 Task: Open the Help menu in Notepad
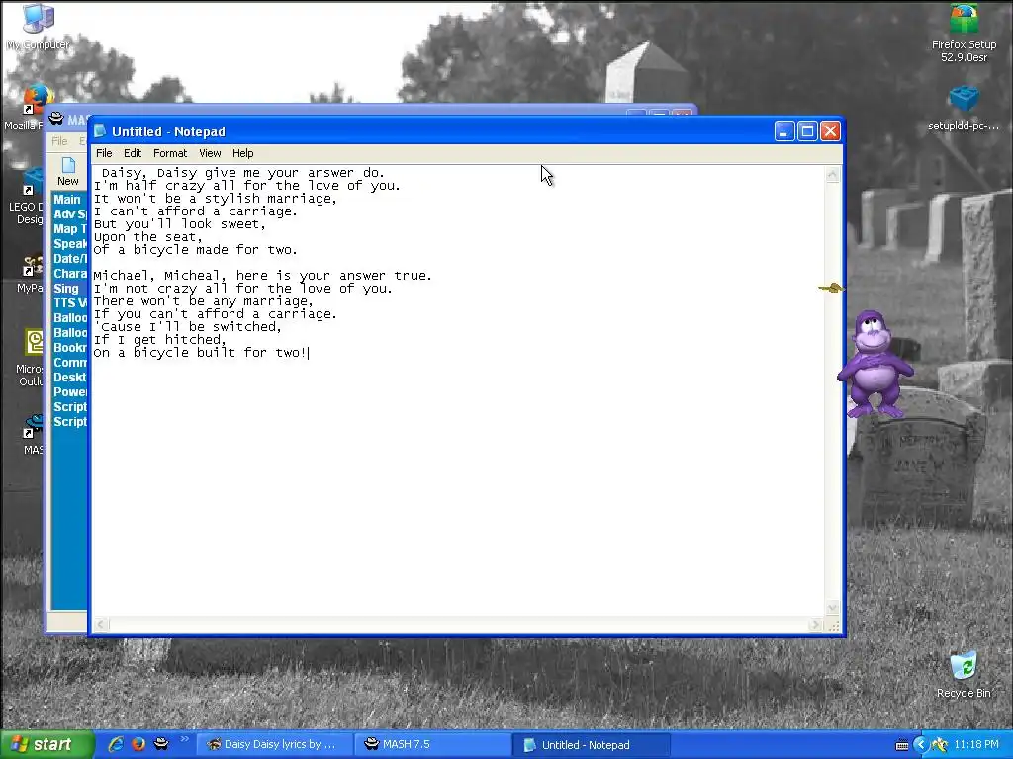click(243, 153)
